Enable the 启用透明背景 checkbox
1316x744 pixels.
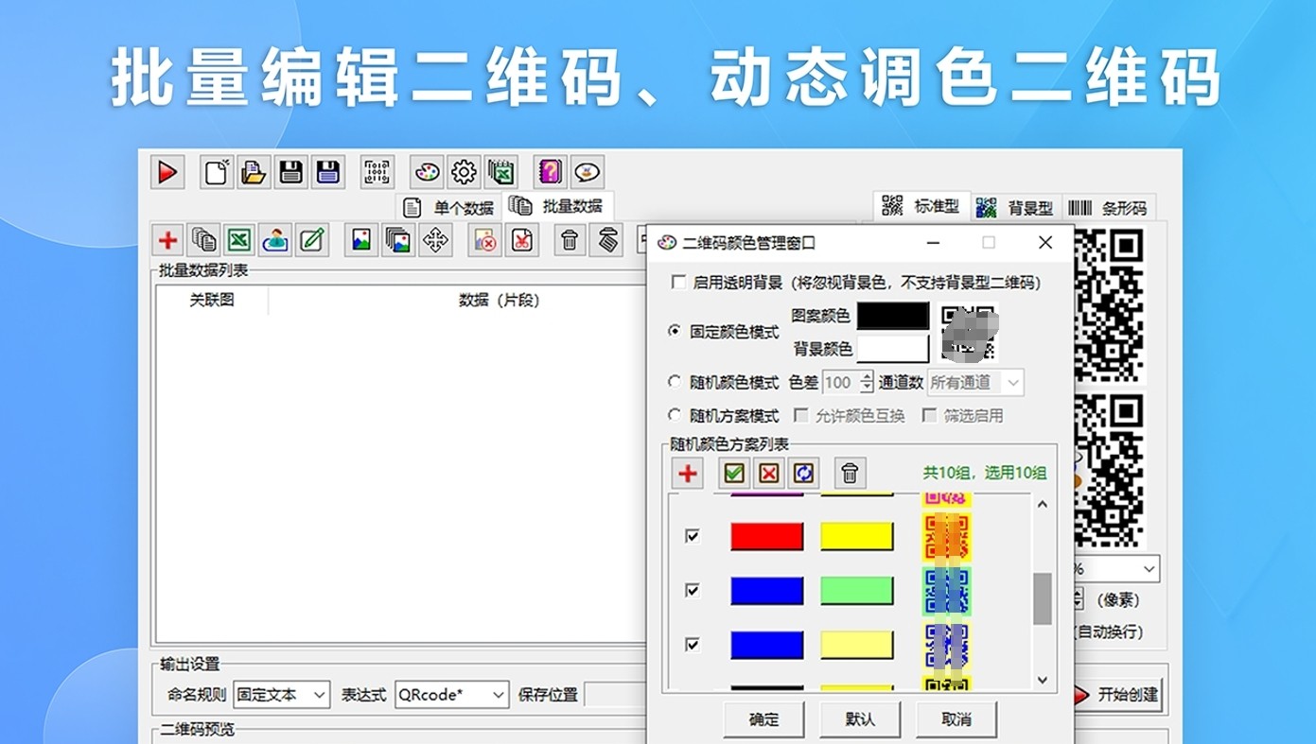[x=678, y=282]
